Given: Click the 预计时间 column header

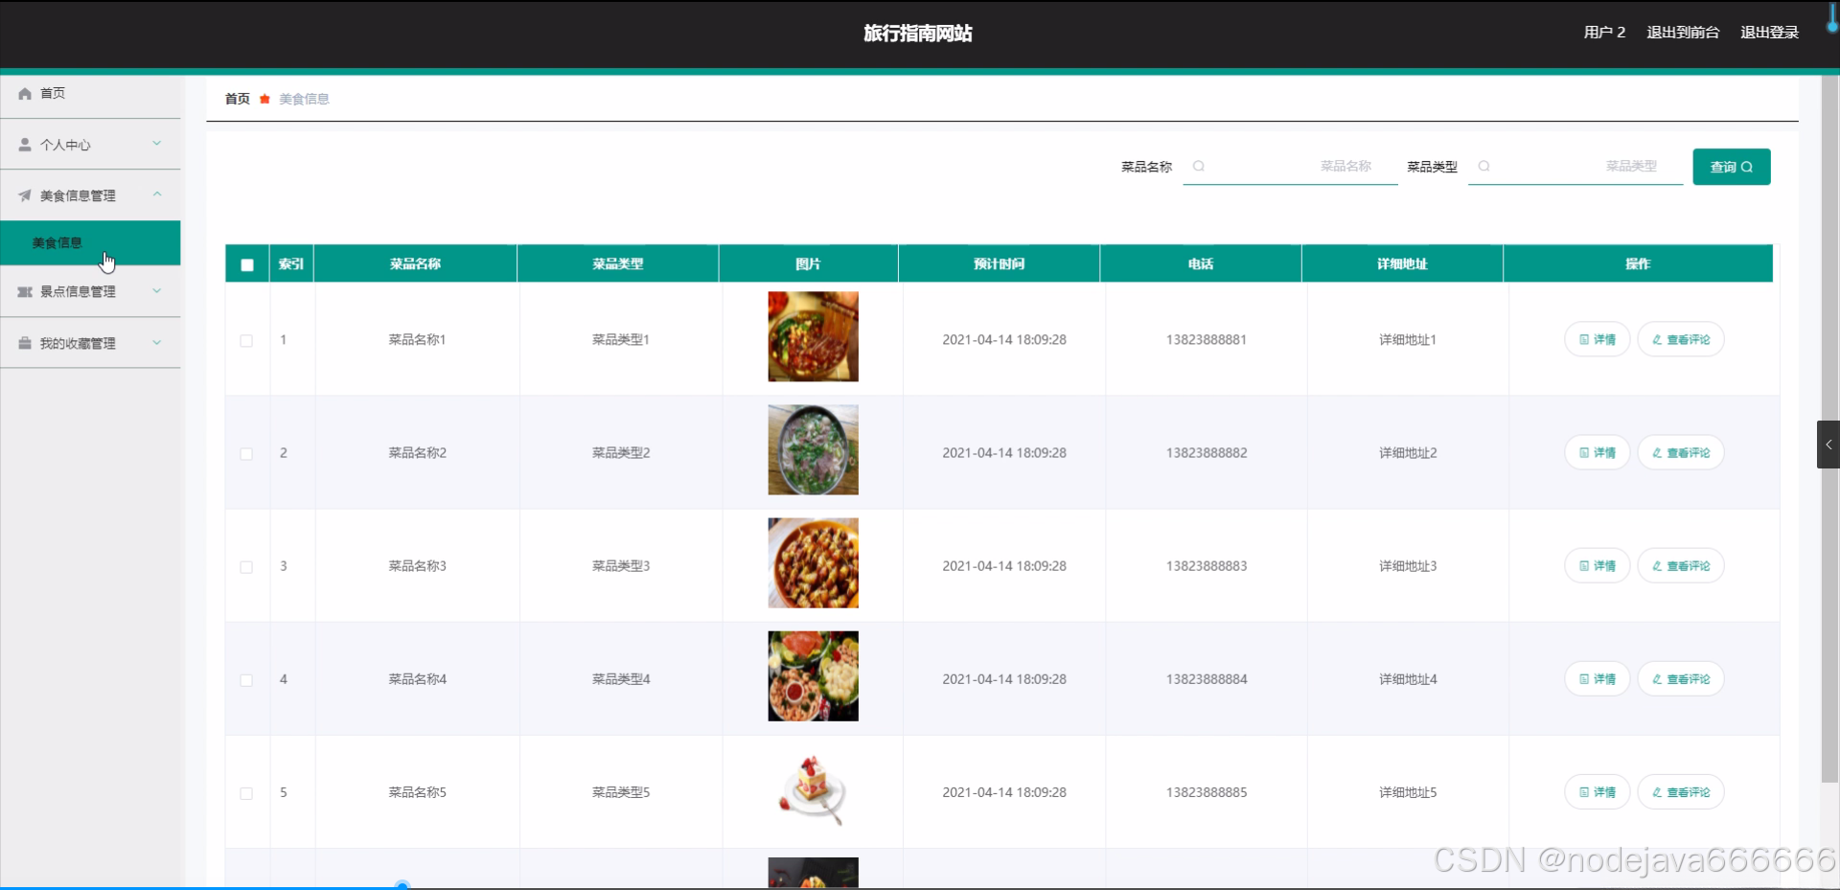Looking at the screenshot, I should point(1000,263).
